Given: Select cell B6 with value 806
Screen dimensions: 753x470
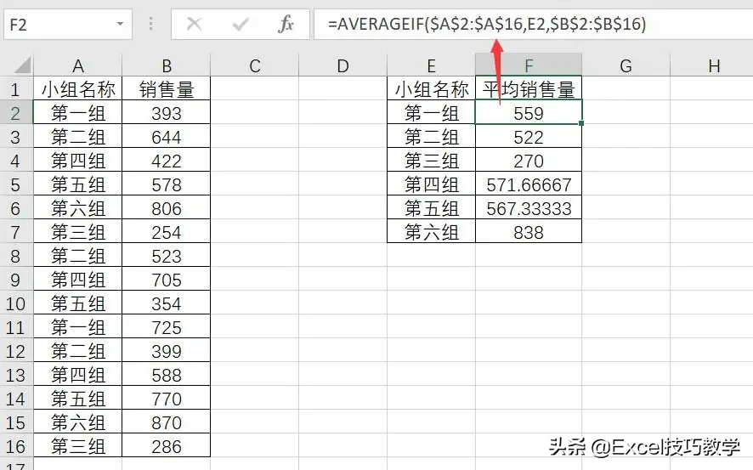Looking at the screenshot, I should 167,208.
